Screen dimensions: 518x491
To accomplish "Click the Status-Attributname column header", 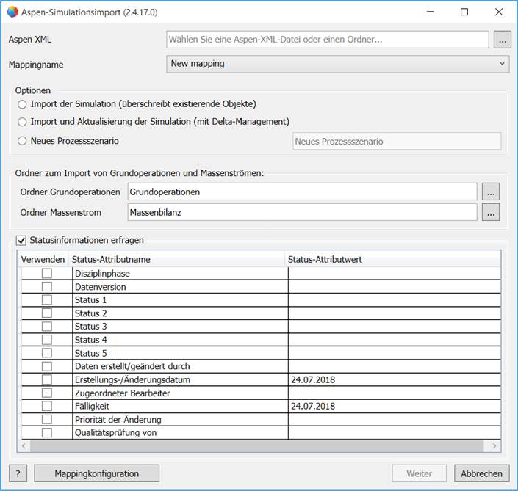I will 176,259.
